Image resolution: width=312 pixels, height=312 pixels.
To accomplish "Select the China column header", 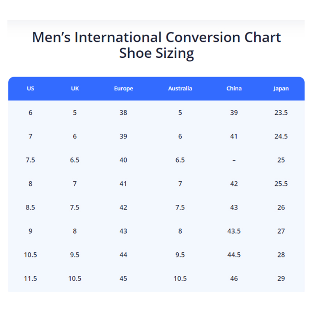I will (234, 89).
